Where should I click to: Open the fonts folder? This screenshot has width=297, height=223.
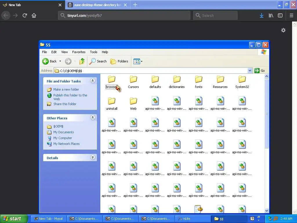click(x=198, y=82)
